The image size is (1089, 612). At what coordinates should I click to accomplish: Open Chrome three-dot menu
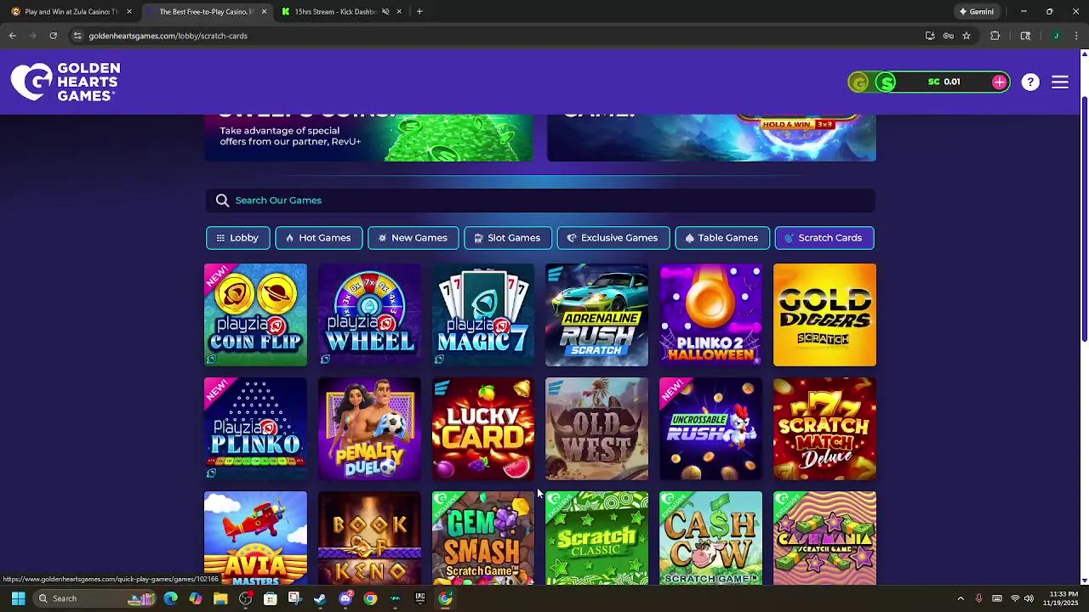pos(1077,36)
